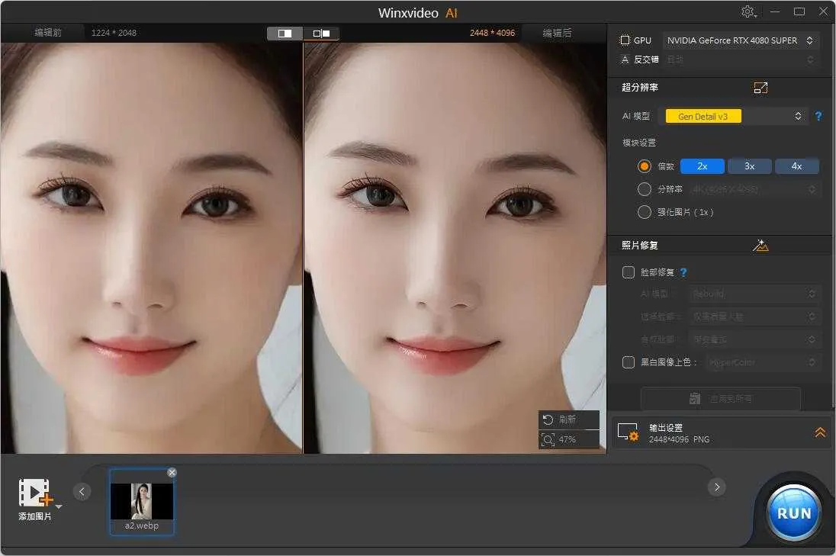Screen dimensions: 836x556
Task: Click the 2448*4096 PNG output text
Action: coord(679,439)
